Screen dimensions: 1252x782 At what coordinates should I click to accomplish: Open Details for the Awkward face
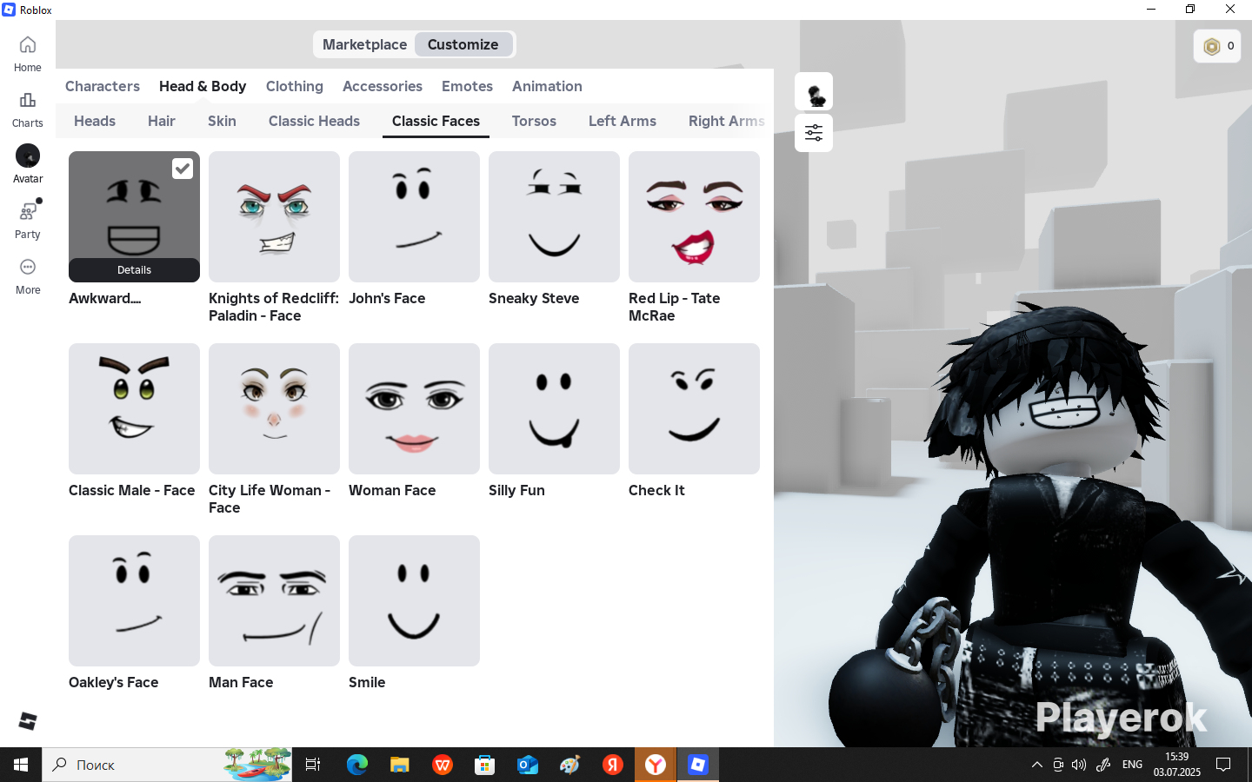point(134,270)
